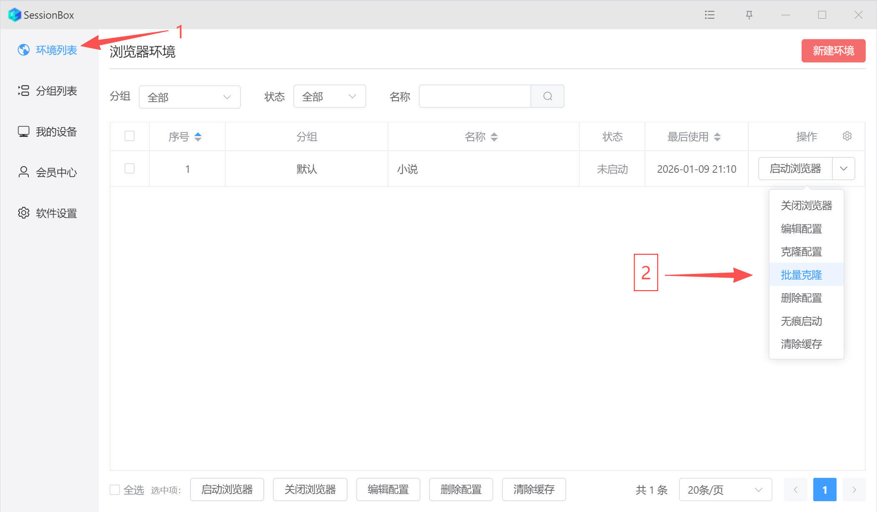This screenshot has width=877, height=512.
Task: Open the 20条/页 page size dropdown
Action: (x=725, y=490)
